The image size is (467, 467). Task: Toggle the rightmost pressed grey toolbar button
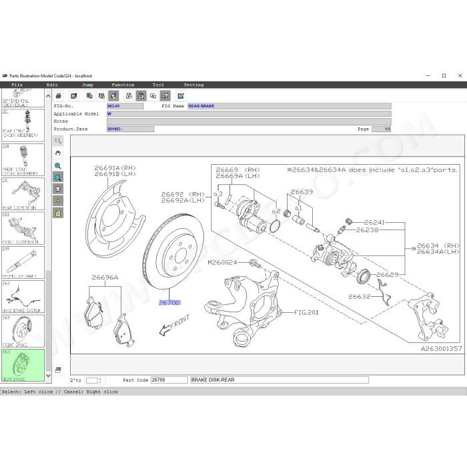click(165, 96)
